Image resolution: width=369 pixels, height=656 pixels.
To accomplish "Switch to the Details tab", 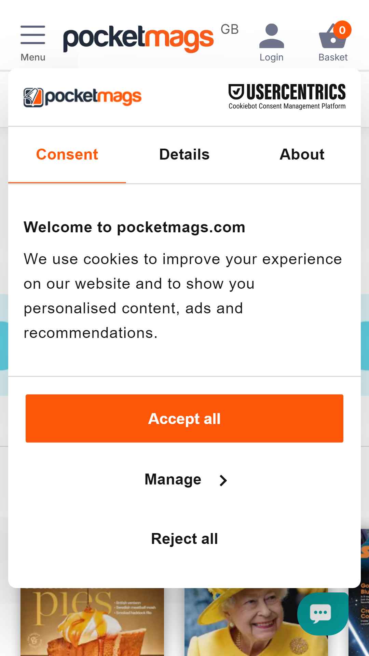I will 184,154.
